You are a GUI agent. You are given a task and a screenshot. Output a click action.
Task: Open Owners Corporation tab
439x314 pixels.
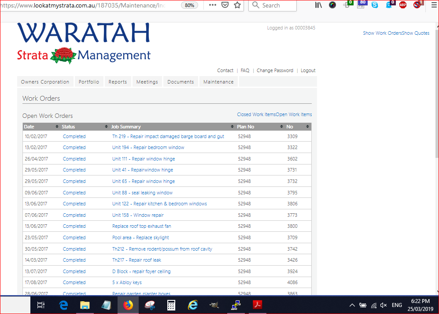pos(45,82)
